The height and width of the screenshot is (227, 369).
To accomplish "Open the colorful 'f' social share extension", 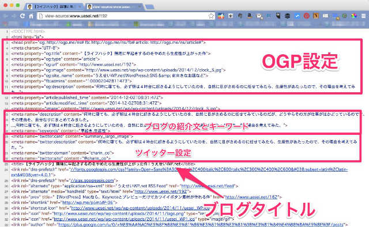I will click(x=221, y=16).
